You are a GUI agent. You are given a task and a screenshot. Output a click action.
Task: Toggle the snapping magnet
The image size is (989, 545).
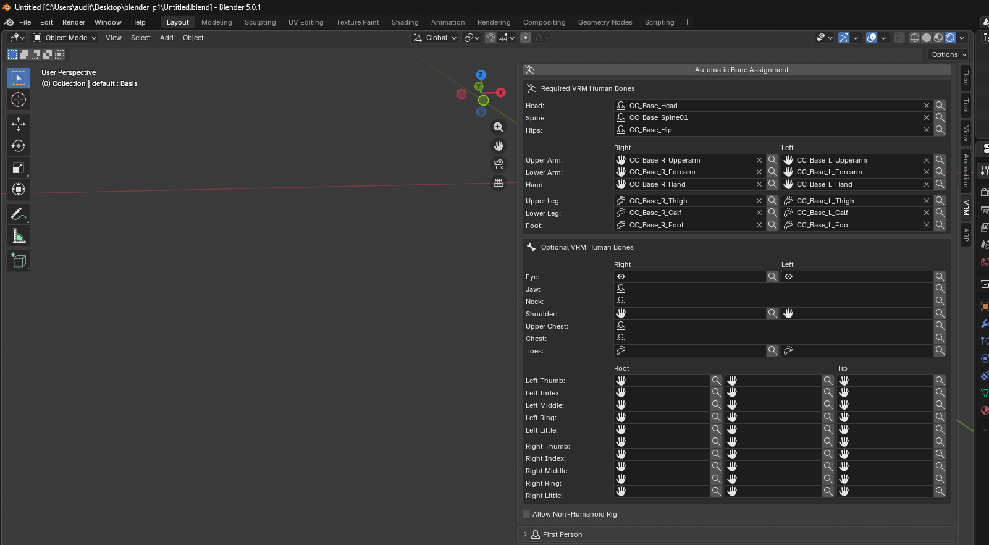[x=490, y=38]
